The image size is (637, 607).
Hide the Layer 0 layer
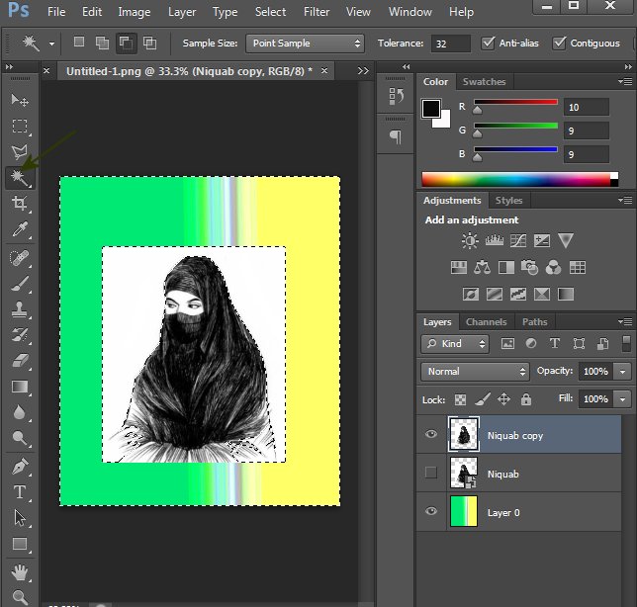pos(430,512)
